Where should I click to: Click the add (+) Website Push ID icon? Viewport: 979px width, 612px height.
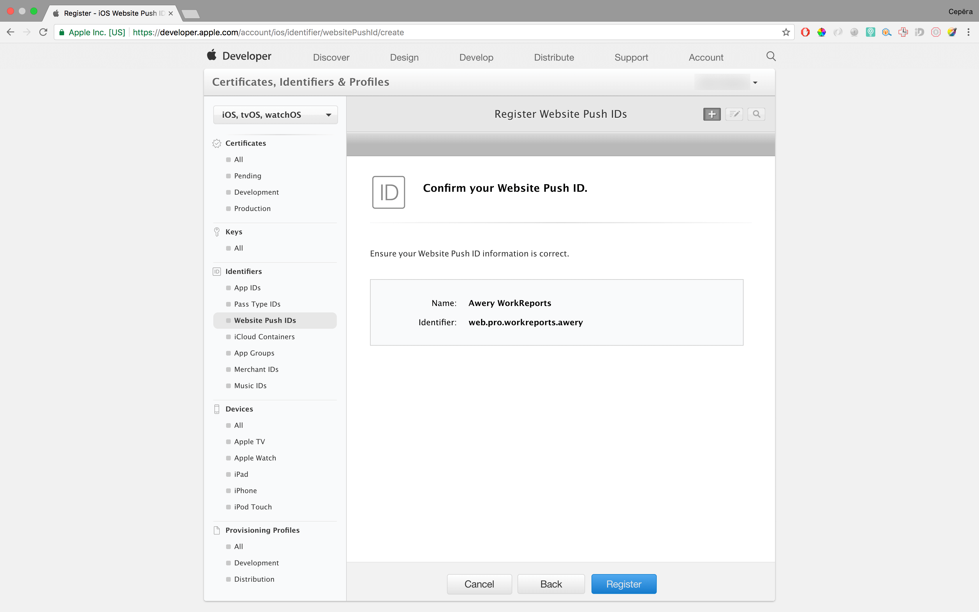[x=712, y=114]
